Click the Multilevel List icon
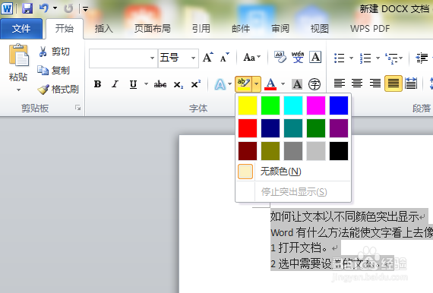The image size is (433, 293). 391,58
